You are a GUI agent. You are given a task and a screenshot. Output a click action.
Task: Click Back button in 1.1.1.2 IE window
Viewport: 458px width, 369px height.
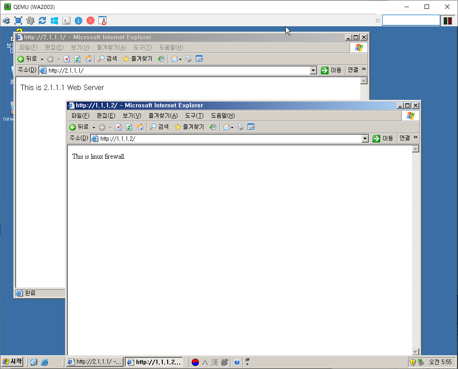(x=79, y=127)
